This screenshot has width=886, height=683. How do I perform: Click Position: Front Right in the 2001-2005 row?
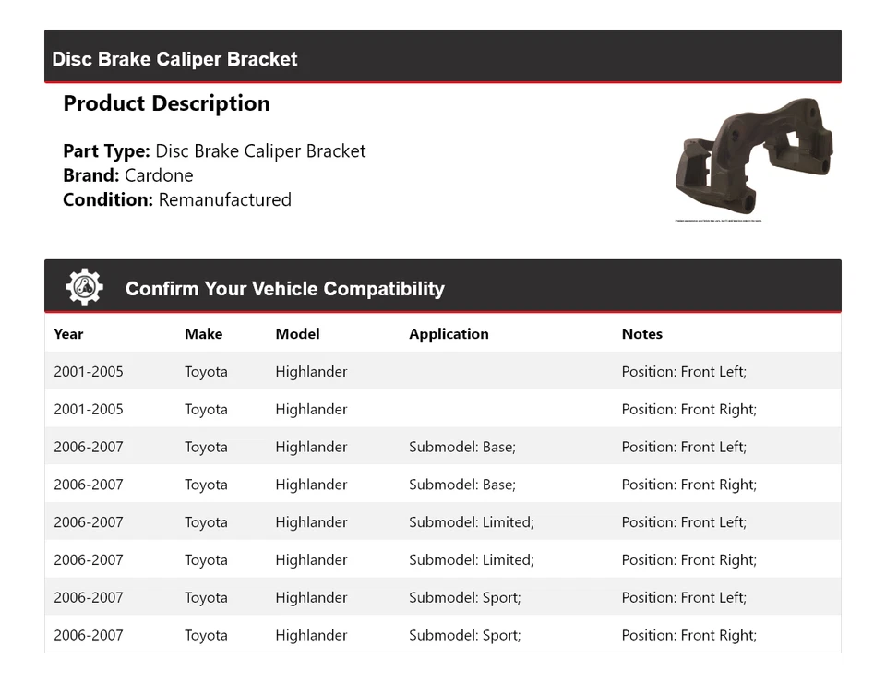click(688, 410)
